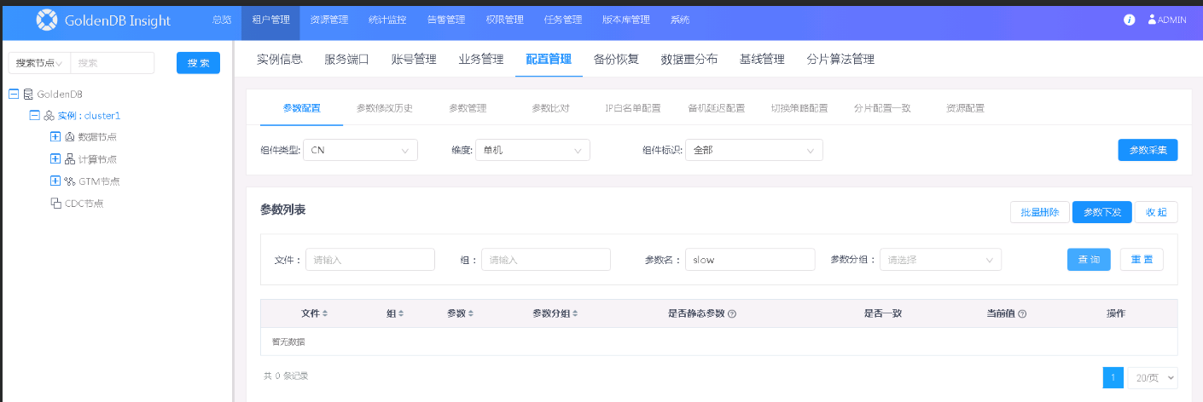The height and width of the screenshot is (402, 1203).
Task: Open the 参数分组 请选择 dropdown
Action: point(940,260)
